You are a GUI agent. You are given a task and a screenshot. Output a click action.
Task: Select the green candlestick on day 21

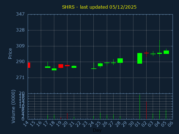point(74,67)
